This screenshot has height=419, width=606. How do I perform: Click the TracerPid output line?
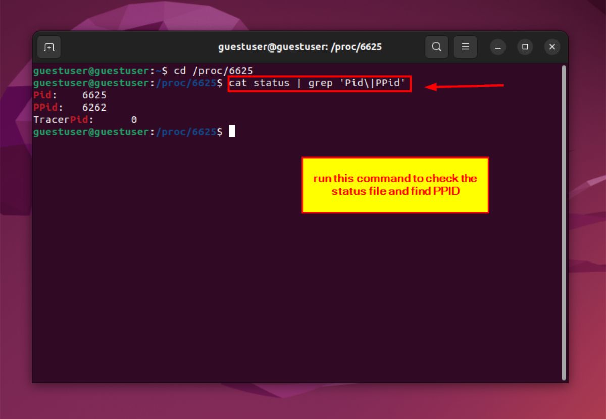coord(84,119)
